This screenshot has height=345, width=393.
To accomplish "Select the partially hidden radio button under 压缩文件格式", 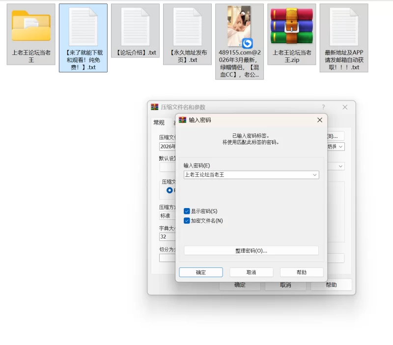I will click(x=169, y=190).
